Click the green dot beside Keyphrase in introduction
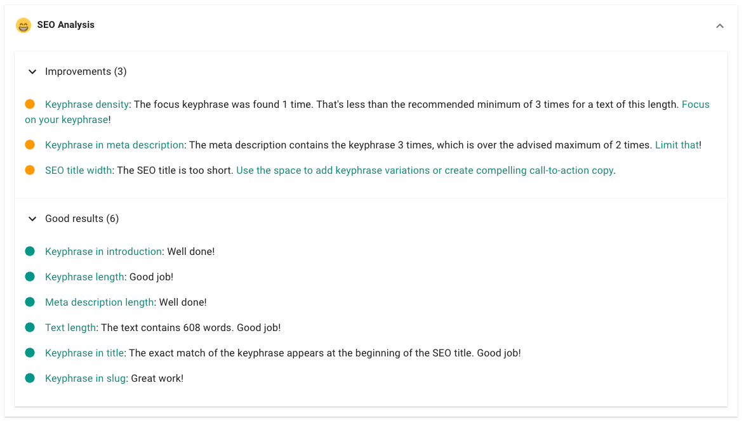 pos(29,251)
